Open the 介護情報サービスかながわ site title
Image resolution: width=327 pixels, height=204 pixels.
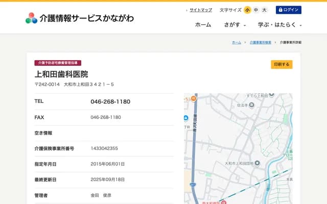point(87,18)
